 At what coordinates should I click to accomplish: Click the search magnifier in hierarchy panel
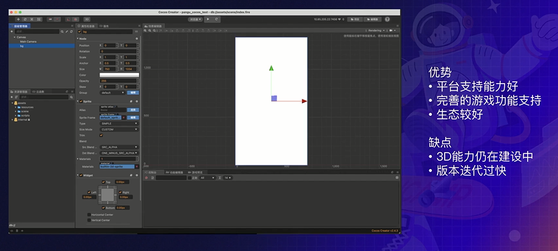point(62,32)
